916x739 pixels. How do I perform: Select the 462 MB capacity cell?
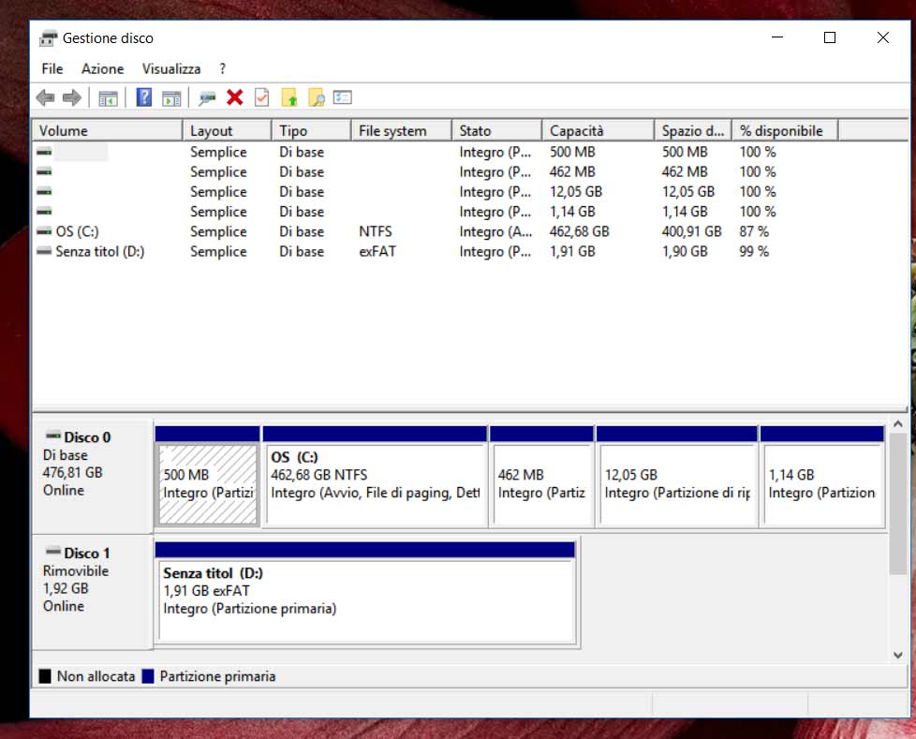pyautogui.click(x=572, y=171)
